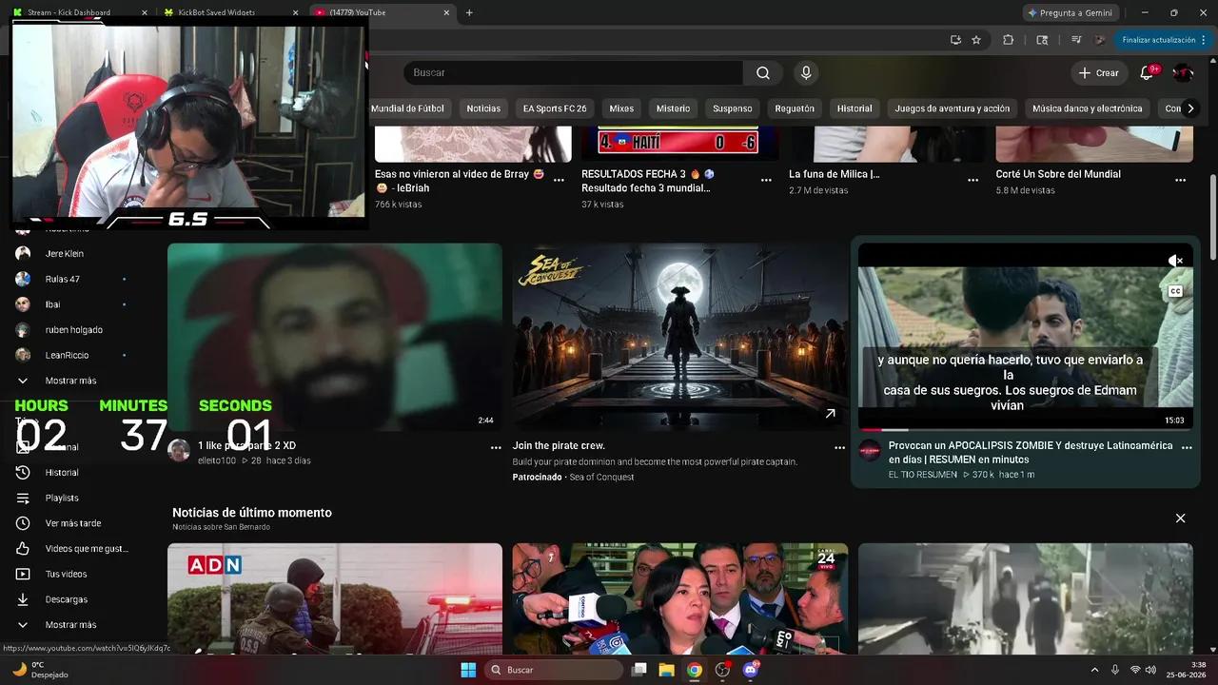The image size is (1218, 685).
Task: Seek on the zombie video progress bar
Action: click(x=1025, y=430)
